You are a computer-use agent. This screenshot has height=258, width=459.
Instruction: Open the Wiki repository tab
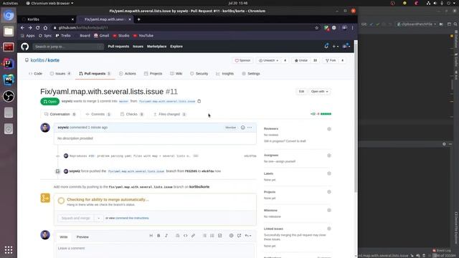[x=176, y=74]
